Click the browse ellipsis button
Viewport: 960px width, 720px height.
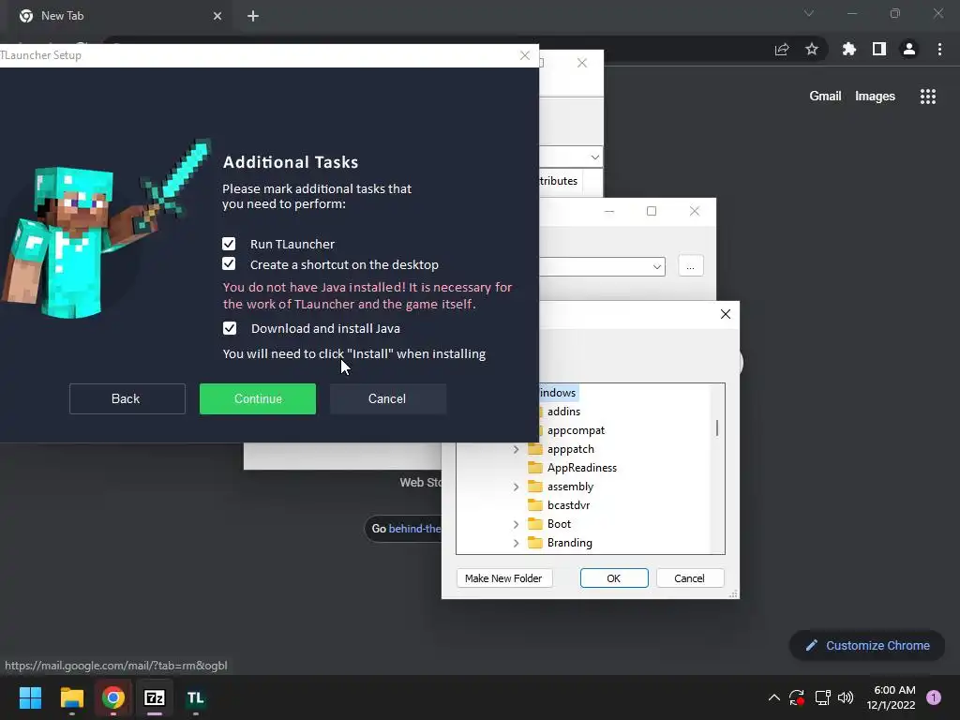691,266
